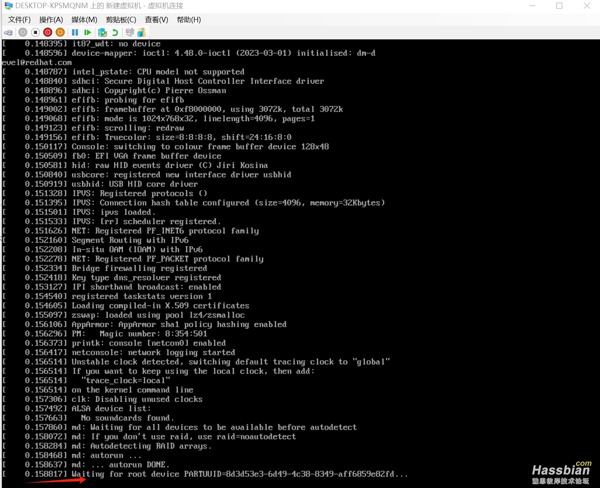Click the 'PM: Magic number: 8:354:501' line
Screen dimensions: 600x488
105,334
